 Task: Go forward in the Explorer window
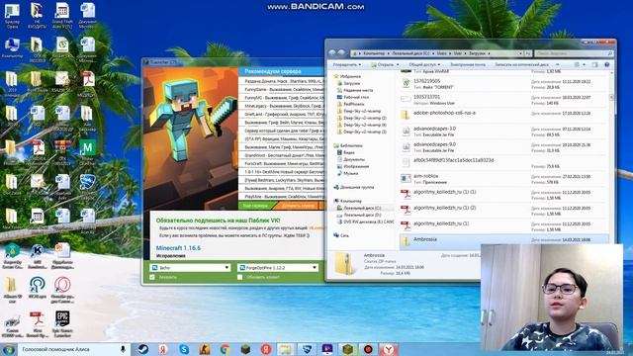tap(341, 52)
